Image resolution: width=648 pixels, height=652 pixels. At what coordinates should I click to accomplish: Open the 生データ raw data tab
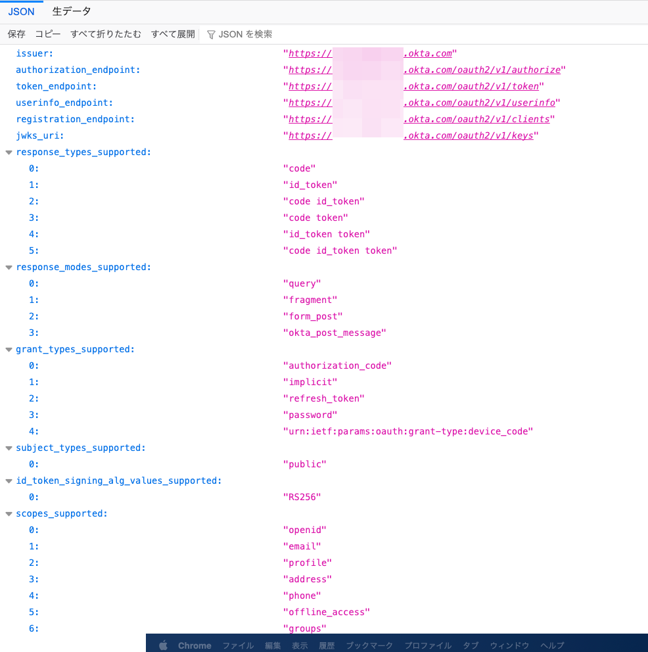pos(72,12)
